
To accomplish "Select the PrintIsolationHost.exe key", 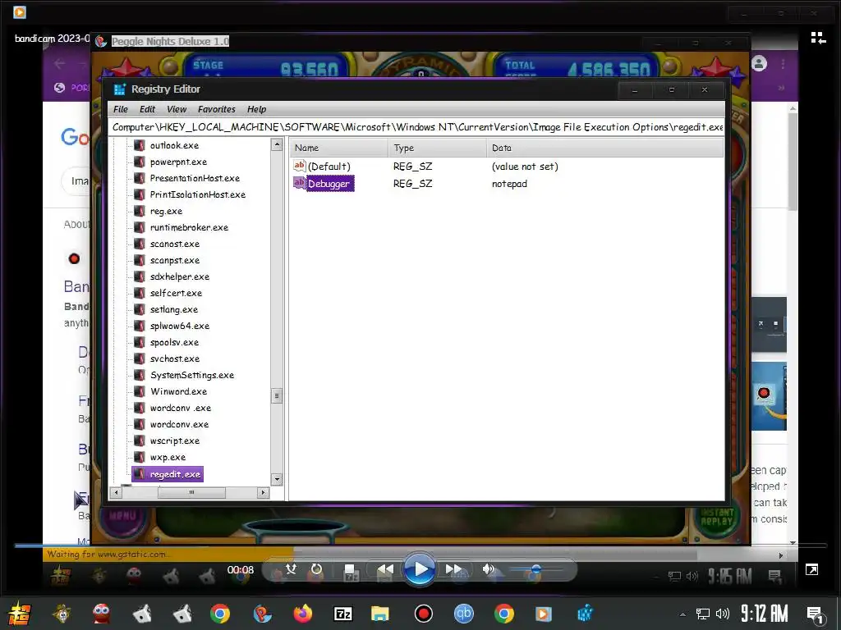I will [197, 194].
